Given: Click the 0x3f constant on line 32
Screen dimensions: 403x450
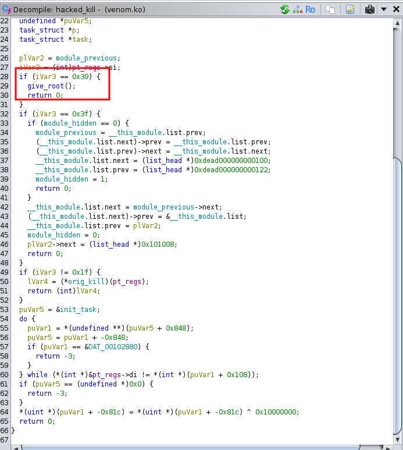Looking at the screenshot, I should pos(81,114).
